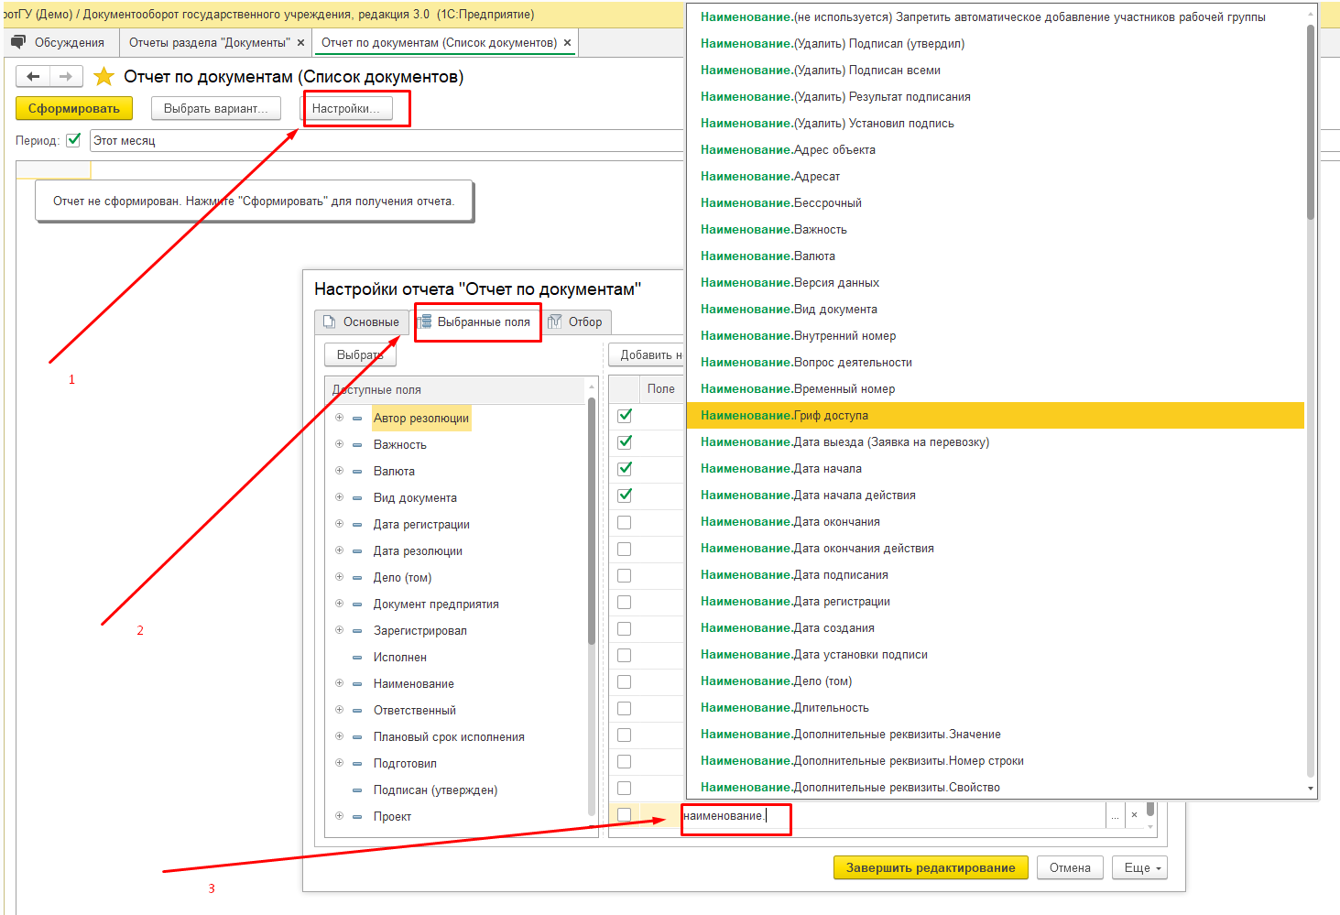The width and height of the screenshot is (1340, 915).
Task: Click the Обсуждения speech bubble icon
Action: [x=18, y=42]
